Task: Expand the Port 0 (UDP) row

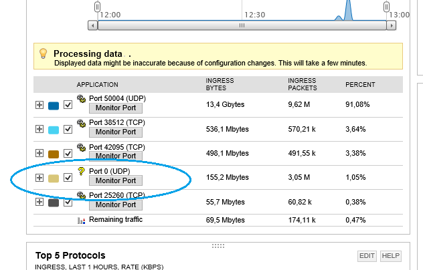Action: 39,178
